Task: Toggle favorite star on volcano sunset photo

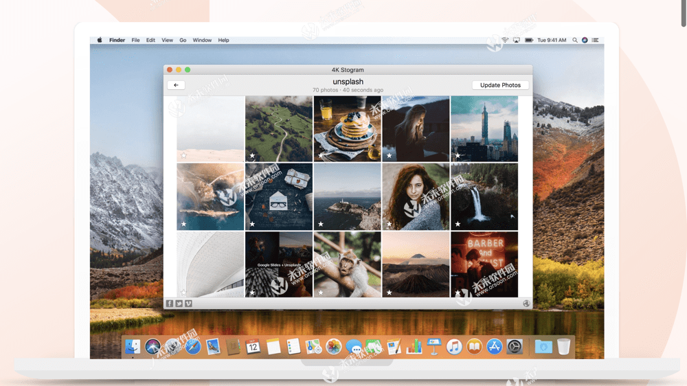Action: tap(389, 292)
